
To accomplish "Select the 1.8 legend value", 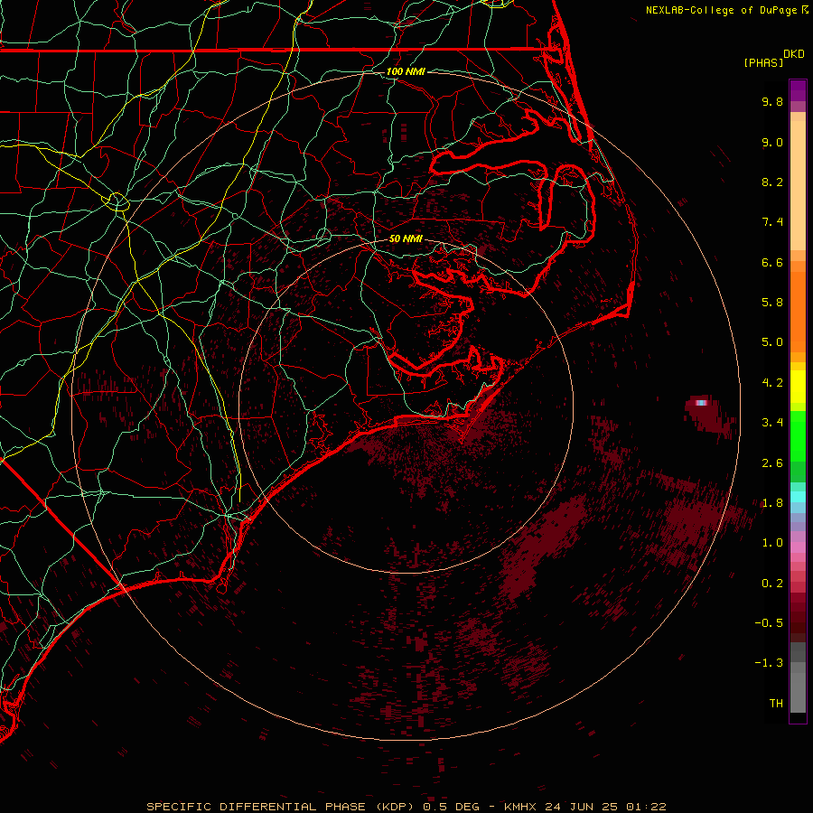I will [772, 503].
